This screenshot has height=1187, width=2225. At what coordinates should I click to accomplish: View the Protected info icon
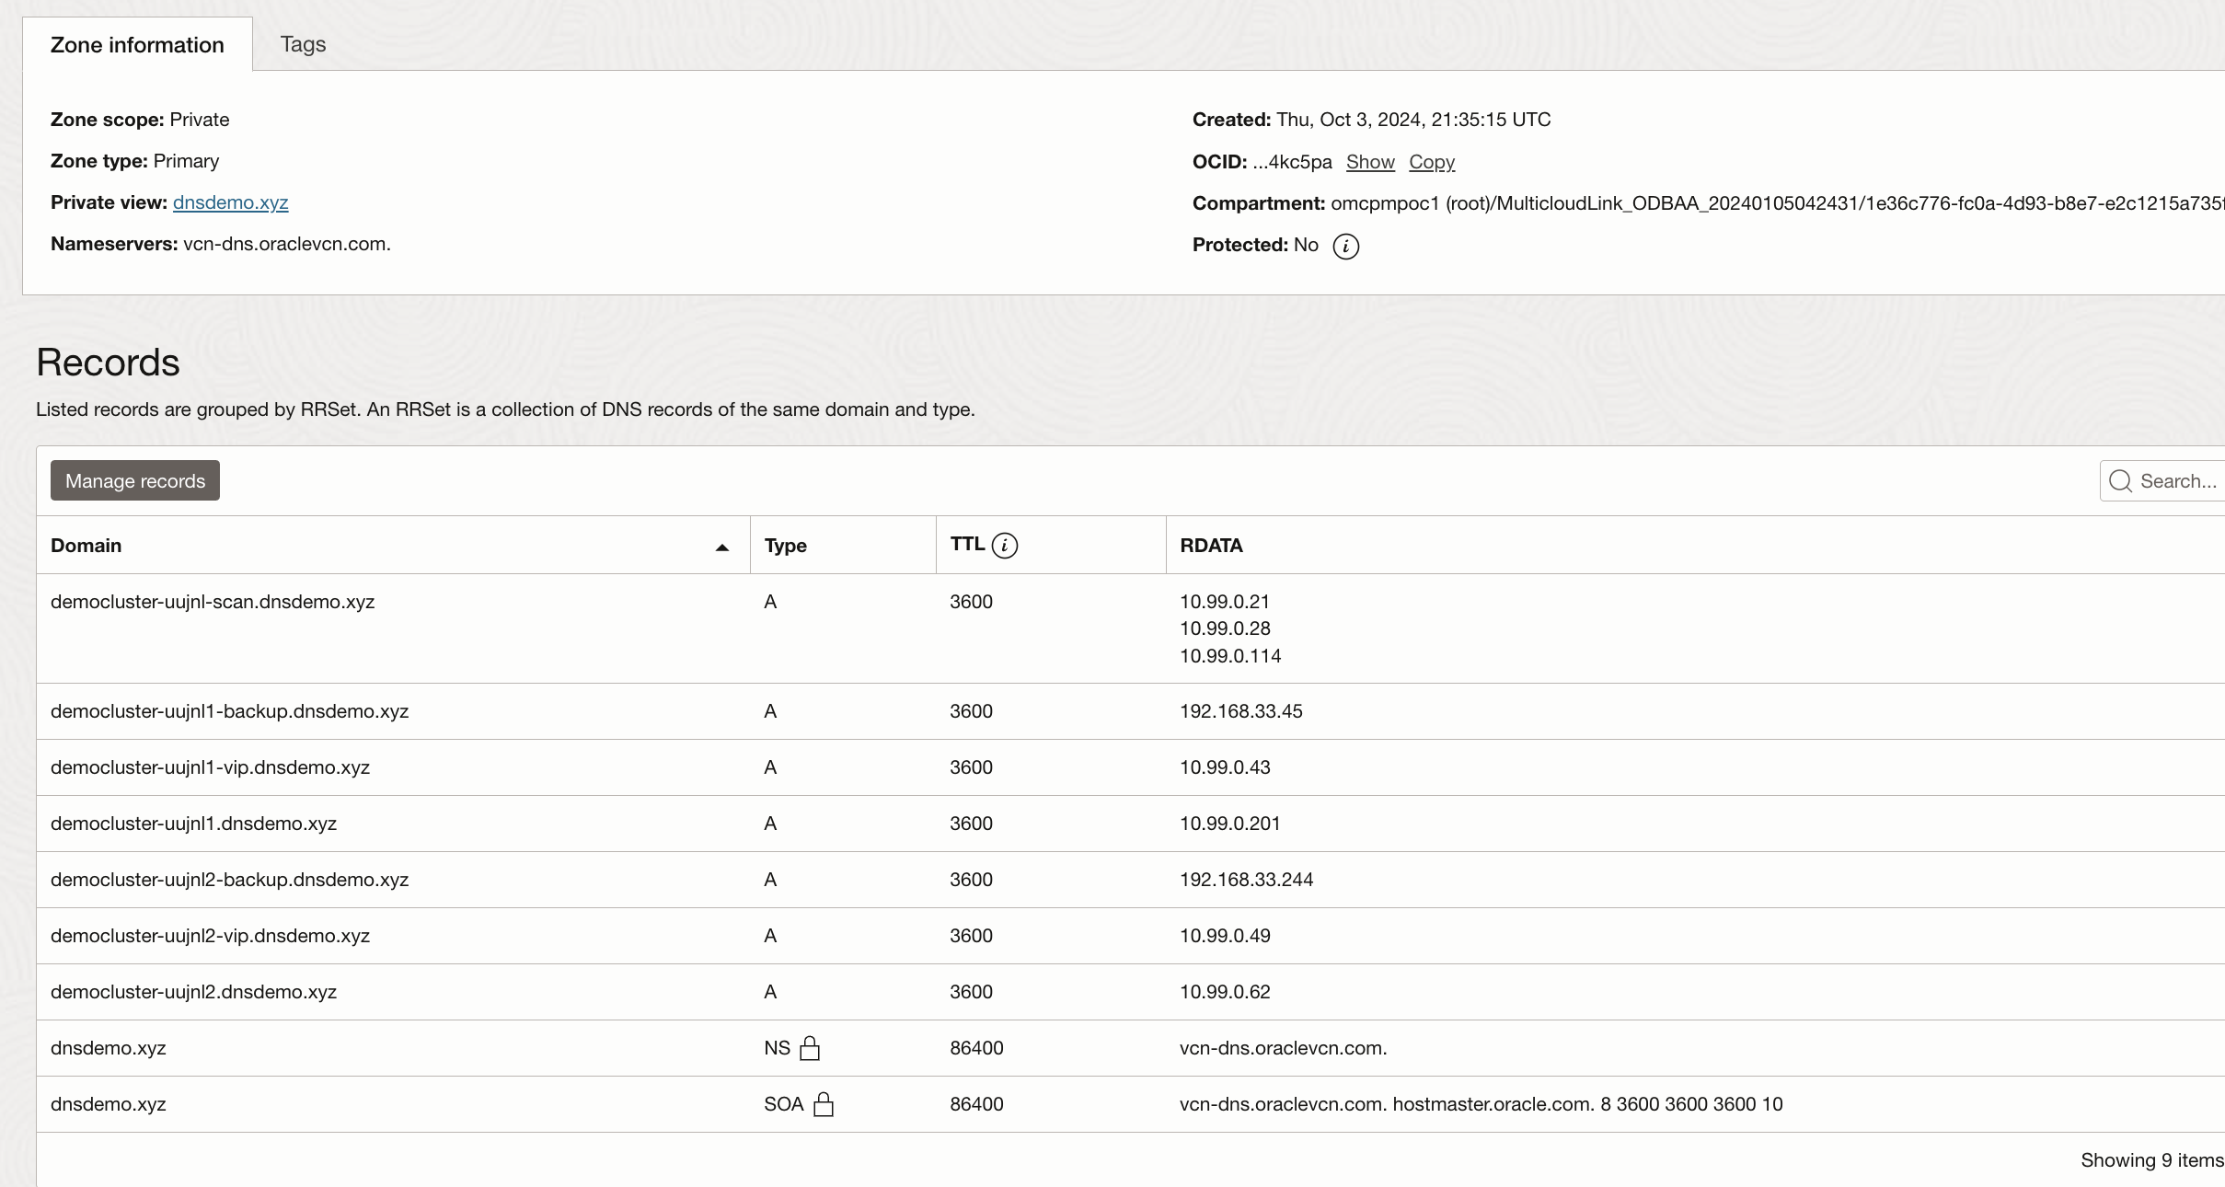pos(1344,246)
